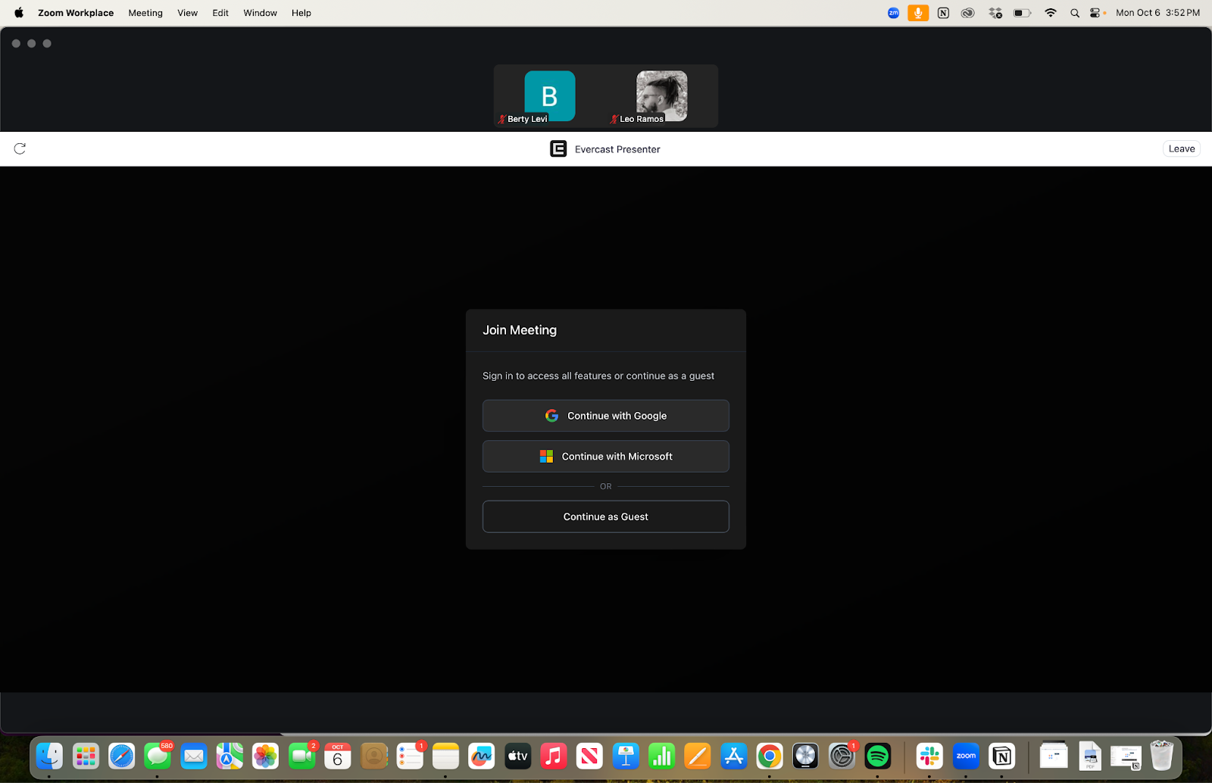The width and height of the screenshot is (1212, 783).
Task: Open Notion from the Dock
Action: (x=1001, y=756)
